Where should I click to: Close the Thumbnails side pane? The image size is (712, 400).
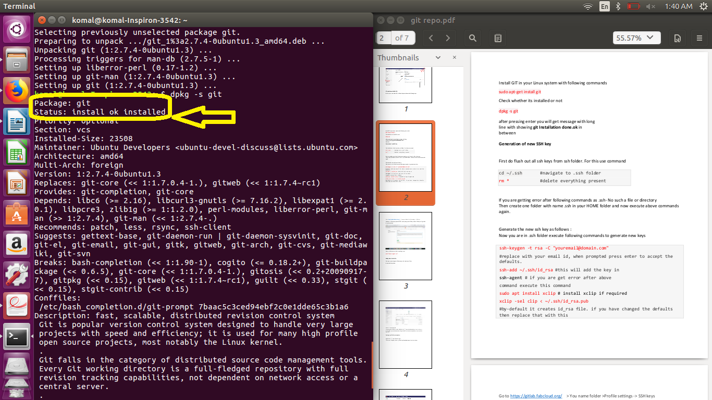point(455,57)
